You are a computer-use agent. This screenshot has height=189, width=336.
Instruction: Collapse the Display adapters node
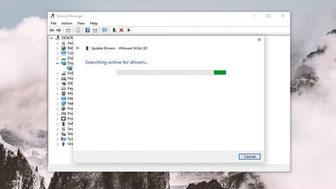point(57,63)
